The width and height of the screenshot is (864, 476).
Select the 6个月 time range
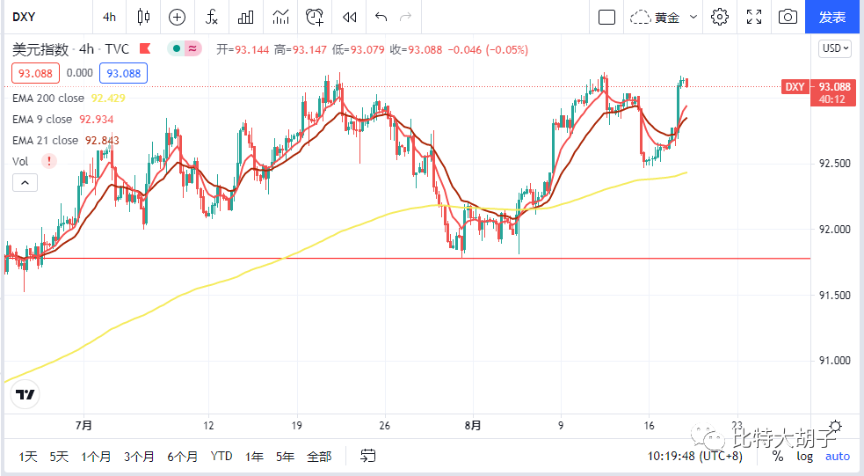tap(183, 457)
